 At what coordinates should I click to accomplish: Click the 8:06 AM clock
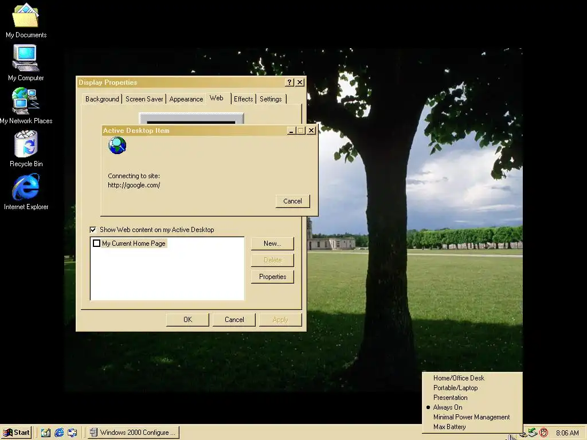pyautogui.click(x=567, y=433)
